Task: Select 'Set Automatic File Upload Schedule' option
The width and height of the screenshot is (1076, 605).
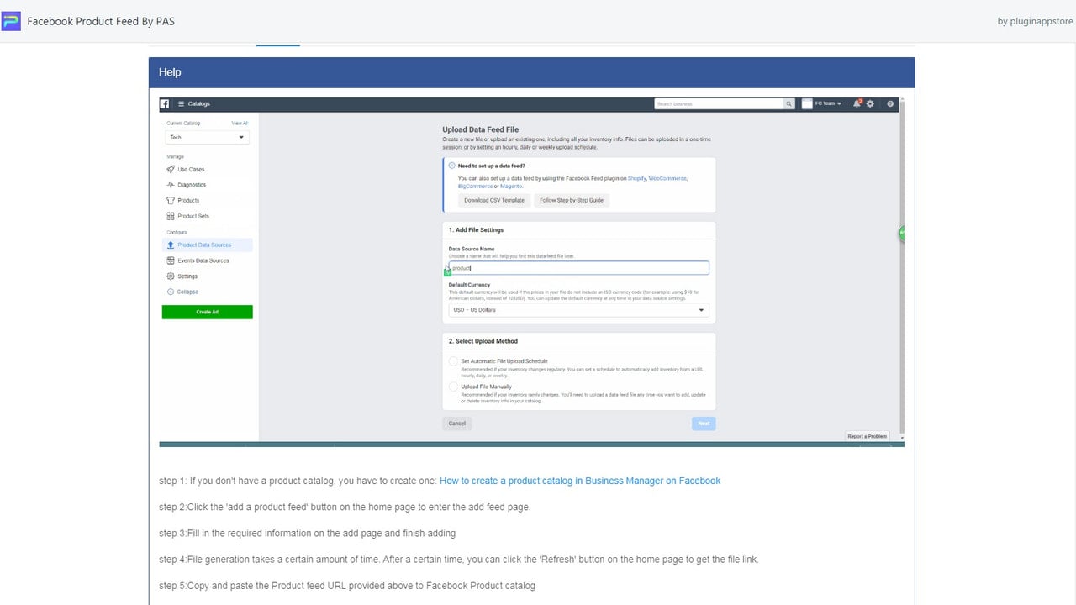Action: coord(454,361)
